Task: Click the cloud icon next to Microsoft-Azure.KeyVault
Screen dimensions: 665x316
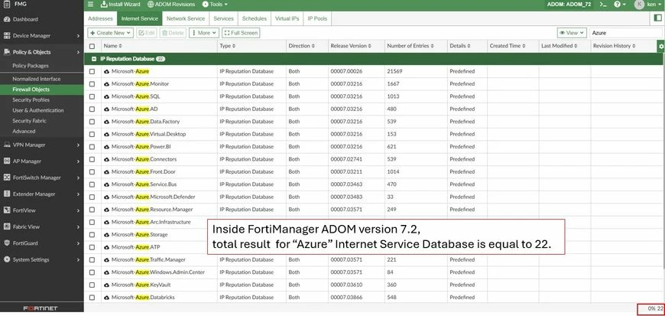Action: click(x=106, y=285)
